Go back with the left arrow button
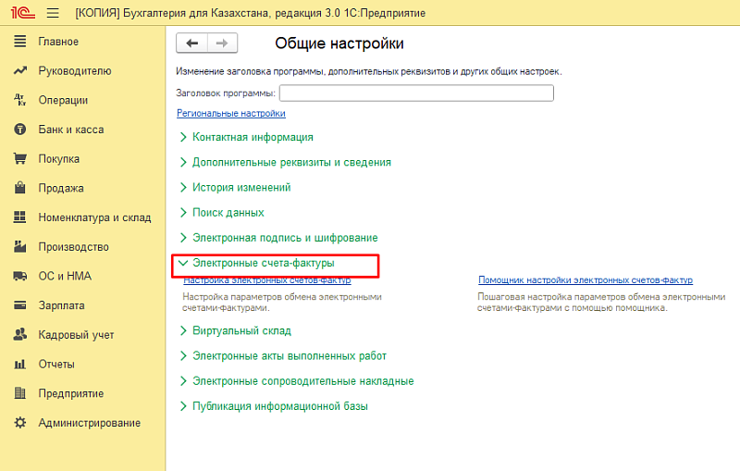Screen dimensions: 740x471 [x=191, y=43]
